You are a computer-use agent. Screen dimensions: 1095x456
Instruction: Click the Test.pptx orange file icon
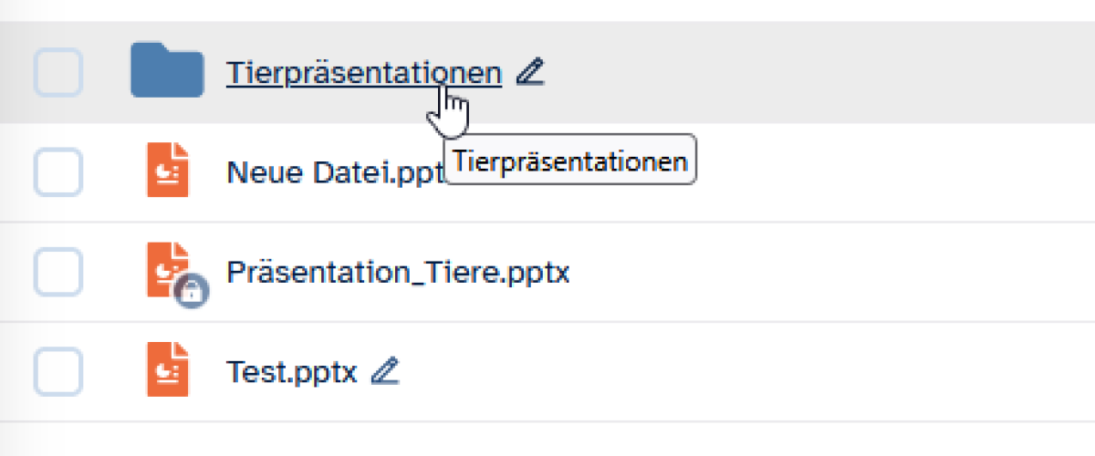click(168, 369)
